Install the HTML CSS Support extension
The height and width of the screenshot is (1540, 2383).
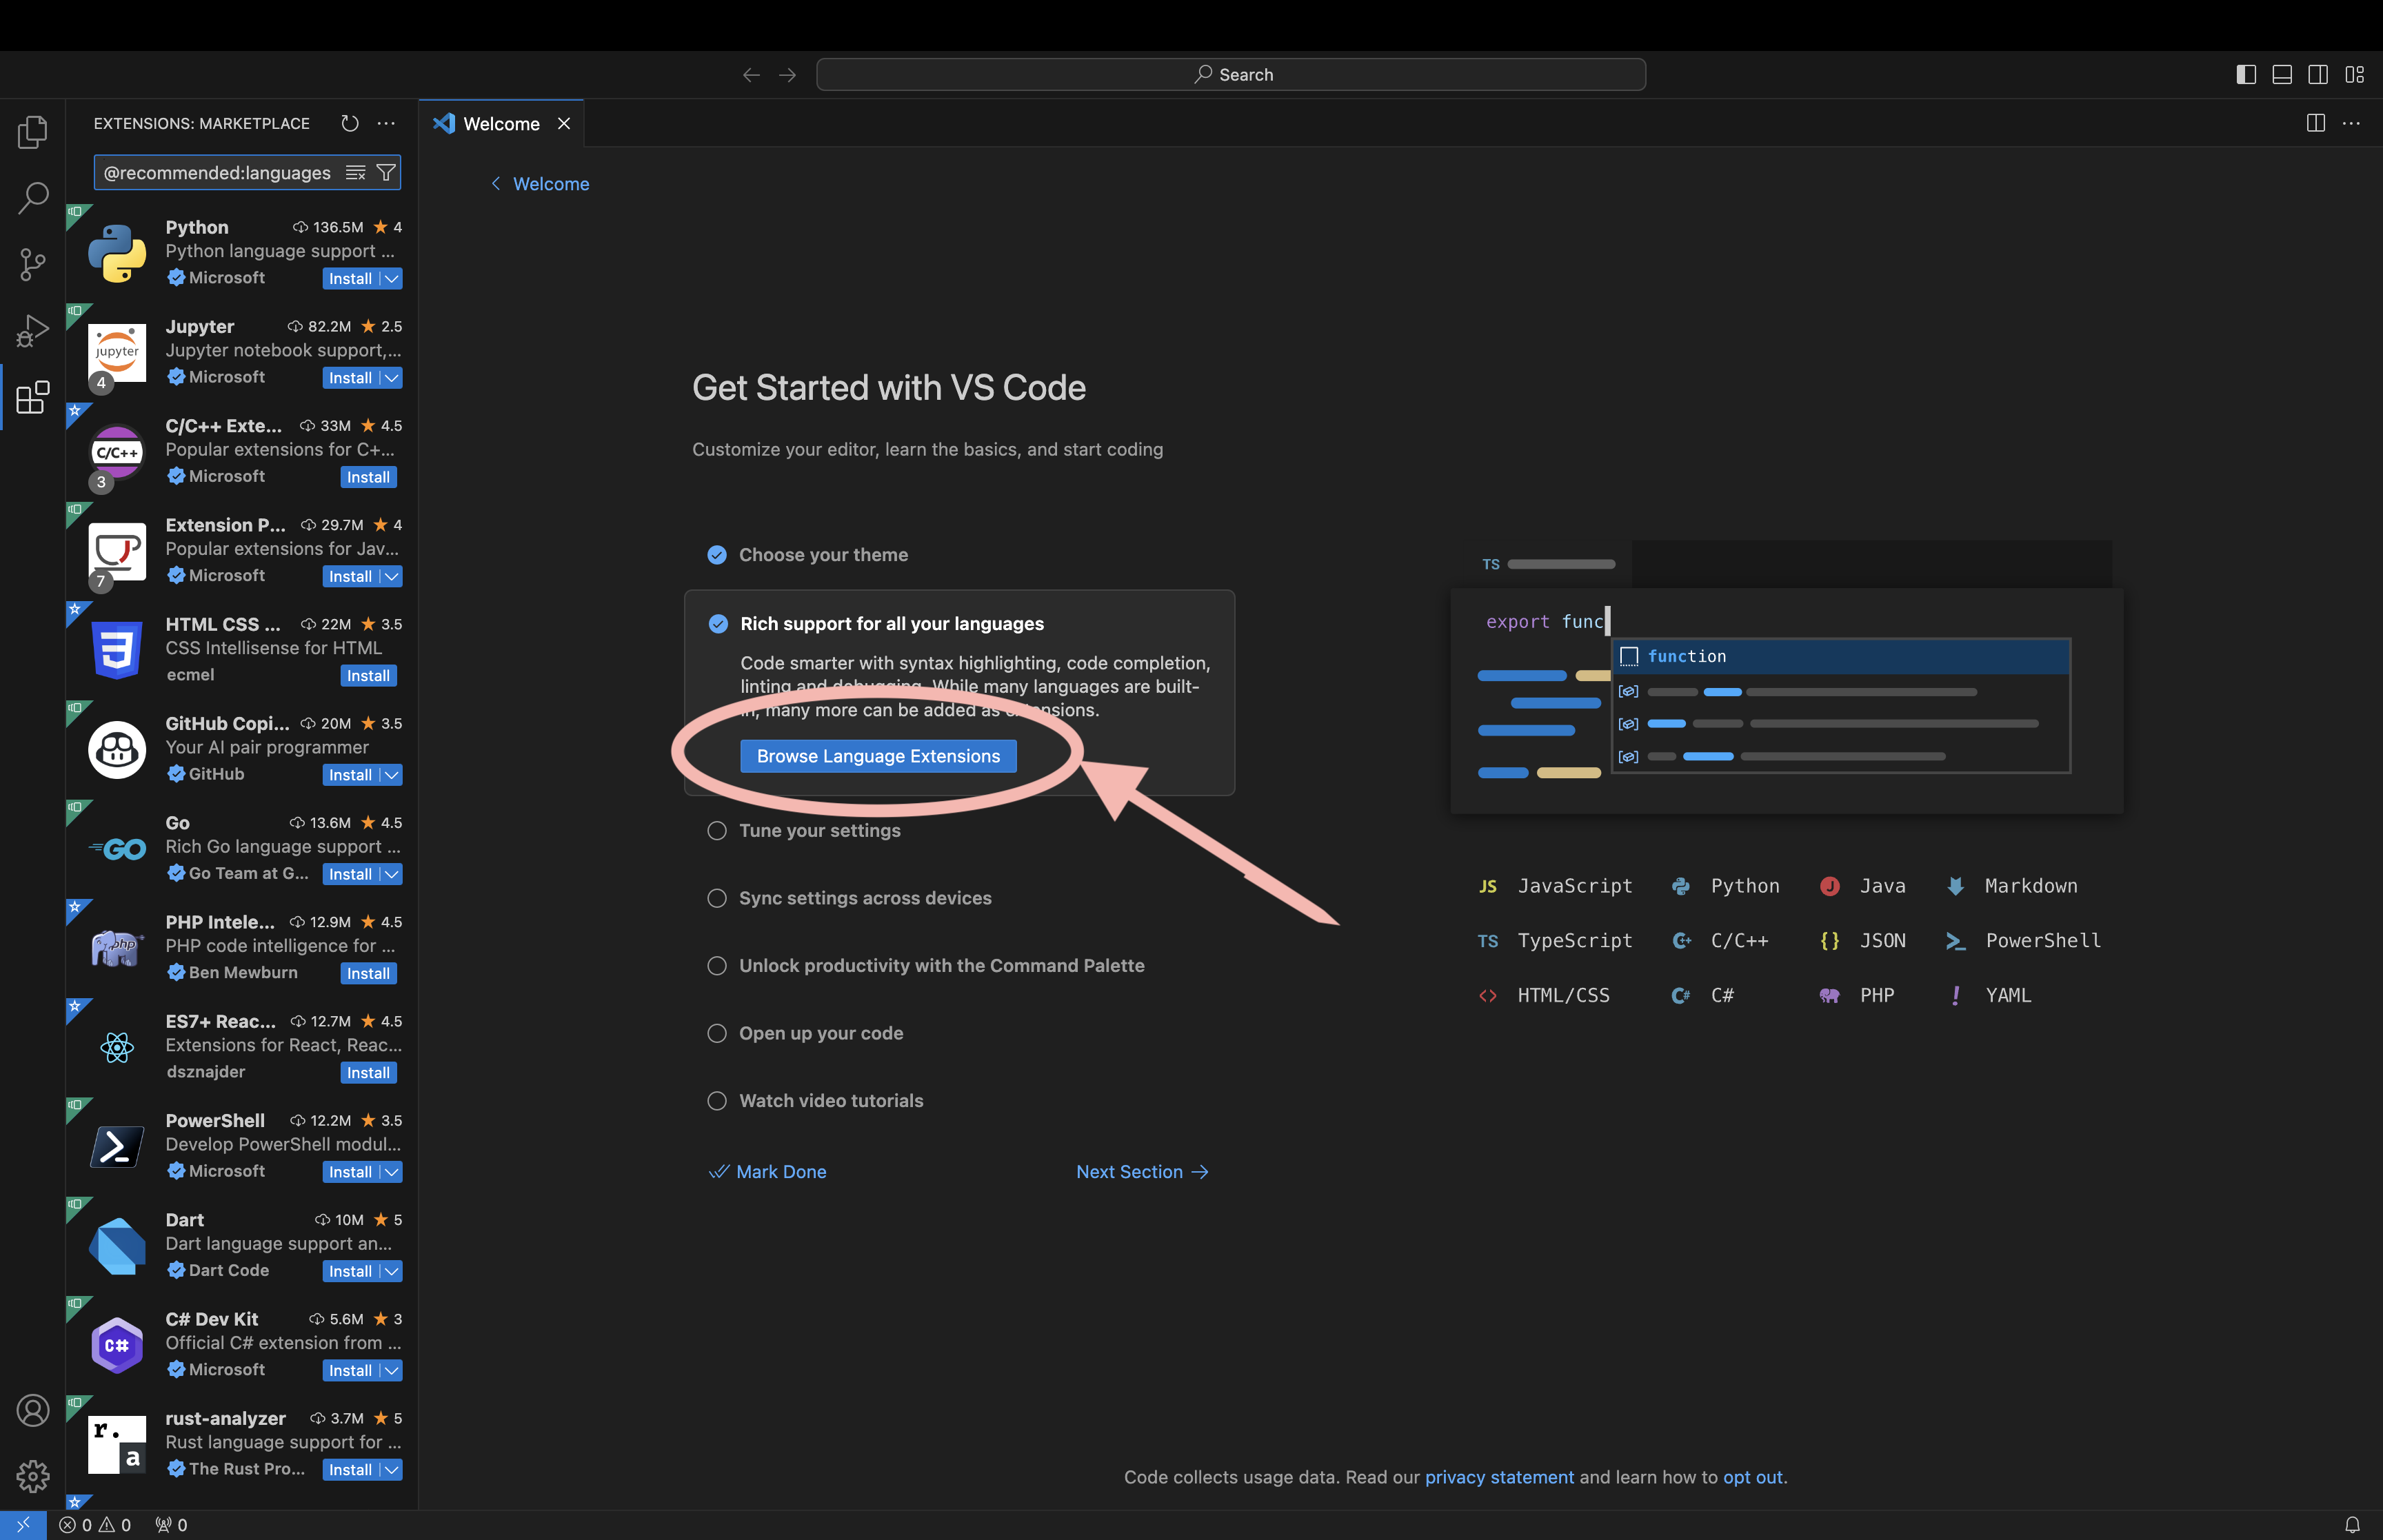point(368,676)
